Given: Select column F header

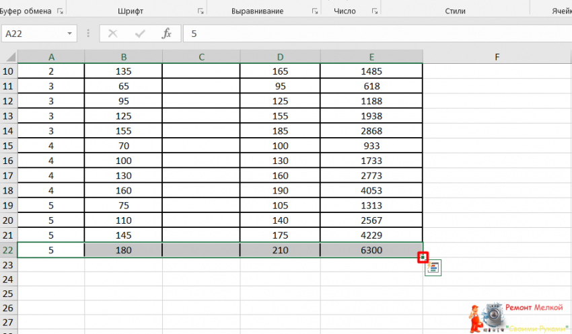Looking at the screenshot, I should click(x=497, y=57).
